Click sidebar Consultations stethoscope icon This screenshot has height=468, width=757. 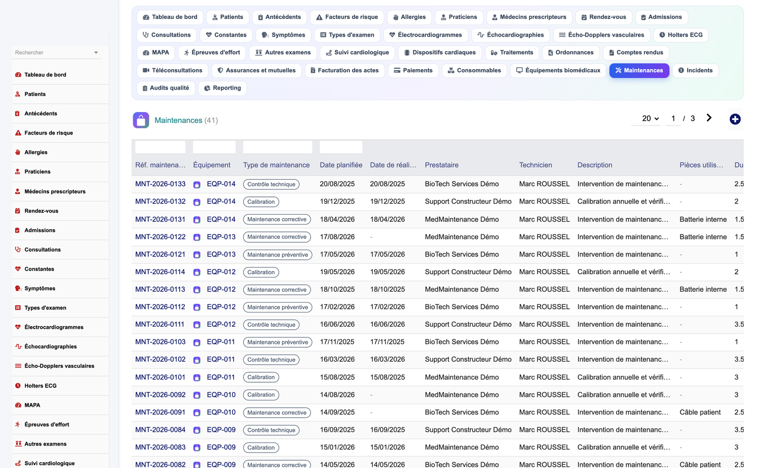click(x=18, y=250)
